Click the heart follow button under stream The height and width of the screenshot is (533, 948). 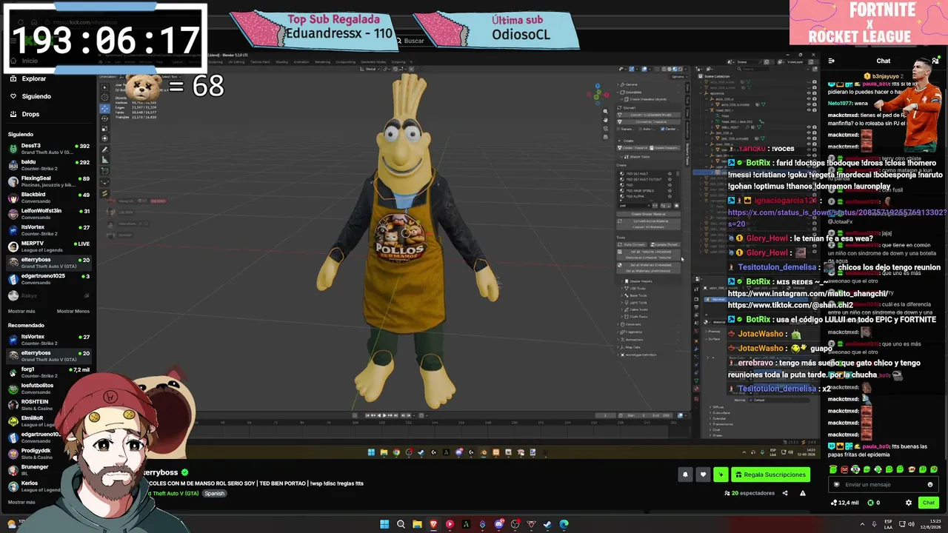(703, 475)
